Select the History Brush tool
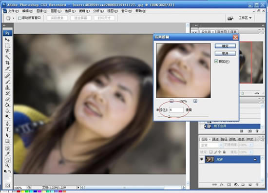268x193 pixels. [x=7, y=93]
